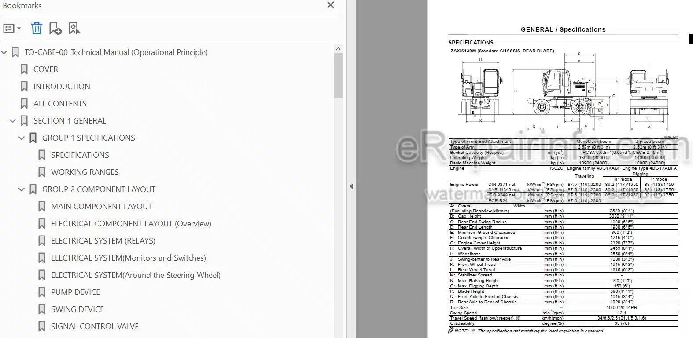
Task: Open ELECTRICAL SYSTEM(Monitors and Switches) bookmark
Action: pyautogui.click(x=129, y=258)
